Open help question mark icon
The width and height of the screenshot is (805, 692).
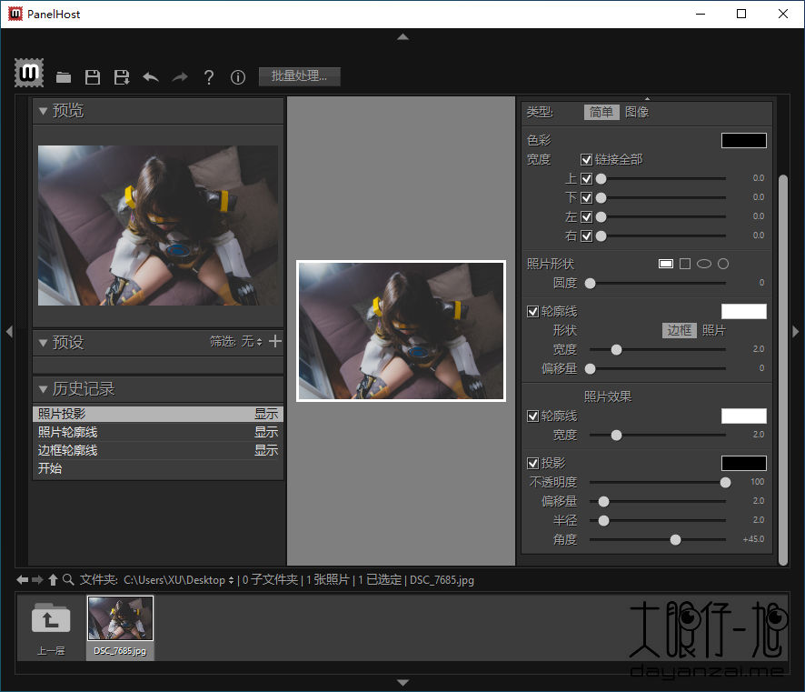click(x=208, y=77)
